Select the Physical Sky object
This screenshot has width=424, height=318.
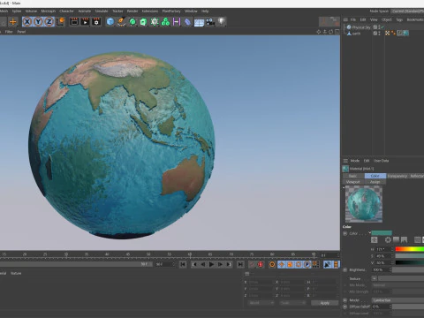click(x=361, y=27)
